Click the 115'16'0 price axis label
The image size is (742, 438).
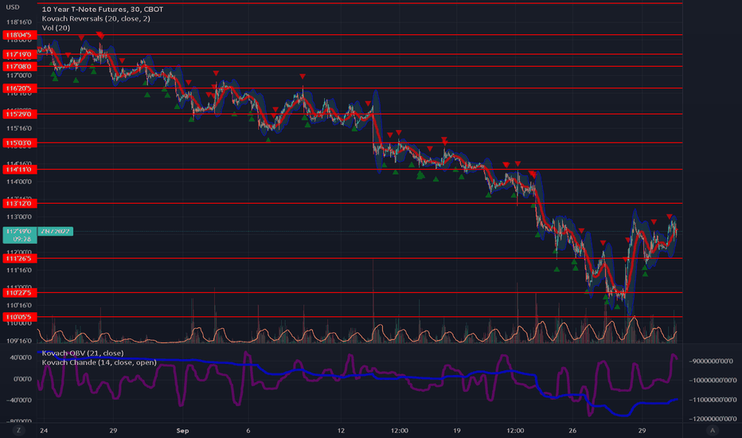(19, 129)
